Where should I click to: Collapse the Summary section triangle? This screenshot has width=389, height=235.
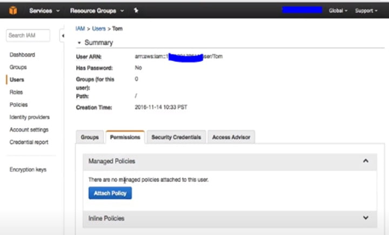pos(79,43)
